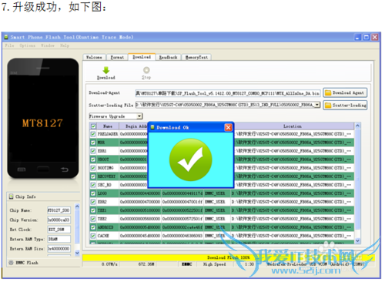
Task: Switch to the Readback tab
Action: coord(169,57)
